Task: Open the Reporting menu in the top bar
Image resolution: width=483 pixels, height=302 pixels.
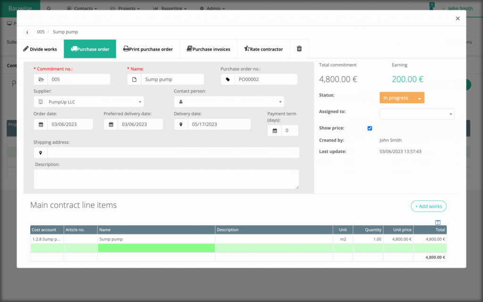Action: [170, 8]
